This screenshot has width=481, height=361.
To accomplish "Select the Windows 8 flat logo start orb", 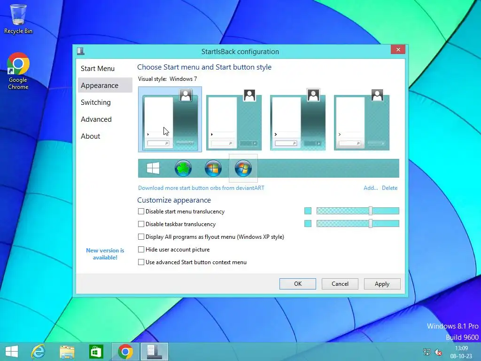I will [x=153, y=168].
